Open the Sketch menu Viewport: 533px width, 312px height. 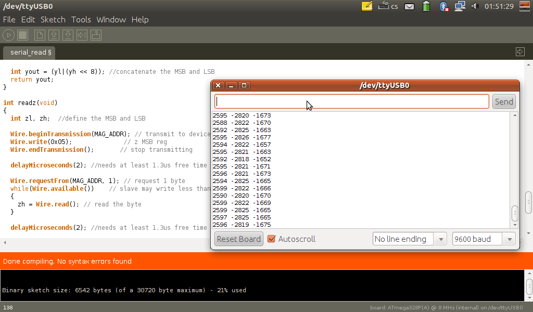[x=53, y=20]
